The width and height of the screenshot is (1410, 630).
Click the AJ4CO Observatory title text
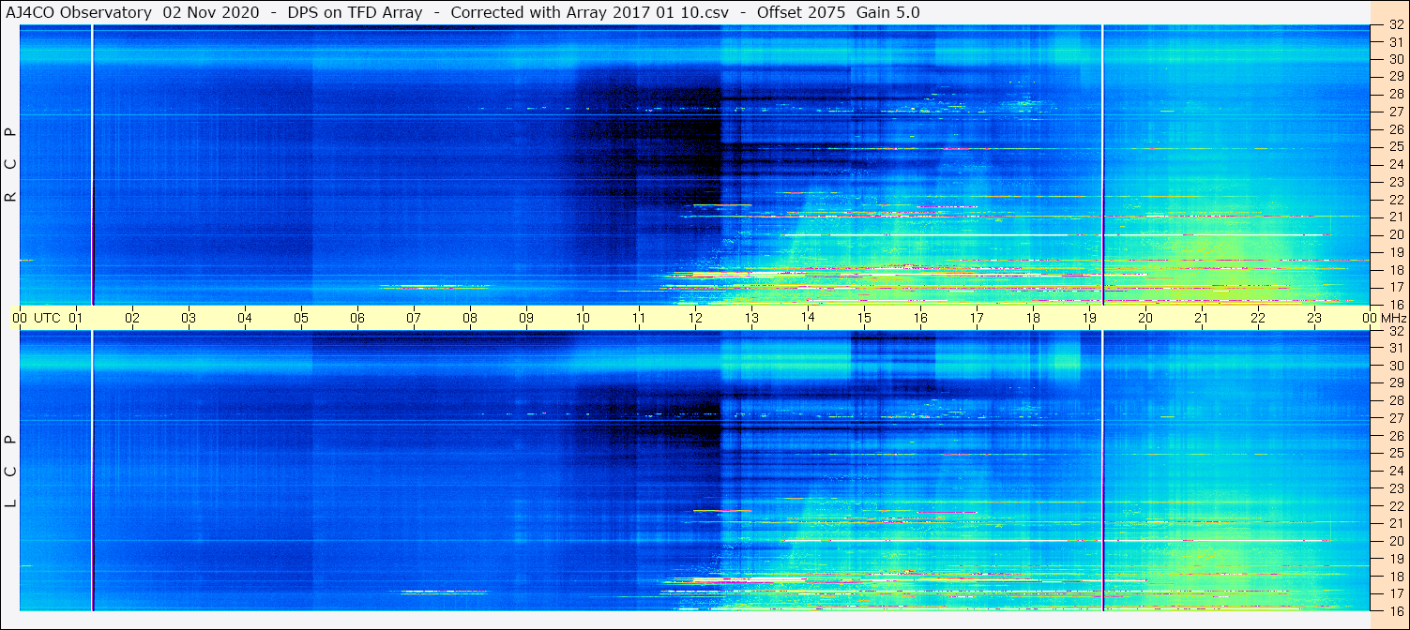coord(80,12)
